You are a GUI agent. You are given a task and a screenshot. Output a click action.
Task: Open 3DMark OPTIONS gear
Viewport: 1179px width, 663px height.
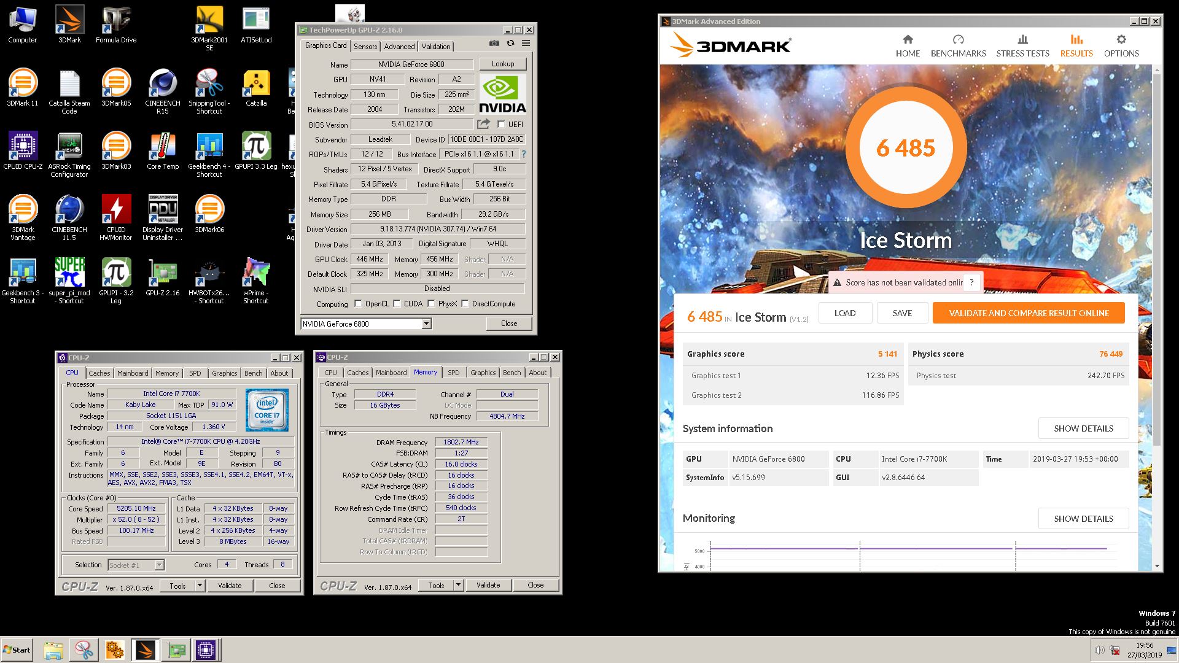point(1121,46)
